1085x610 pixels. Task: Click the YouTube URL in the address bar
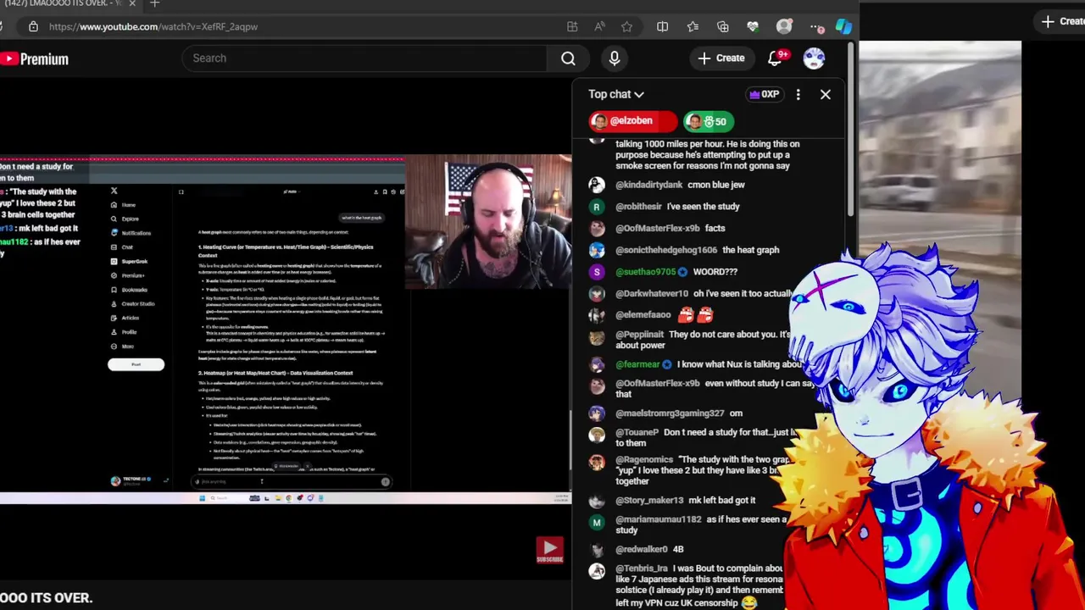pyautogui.click(x=153, y=26)
